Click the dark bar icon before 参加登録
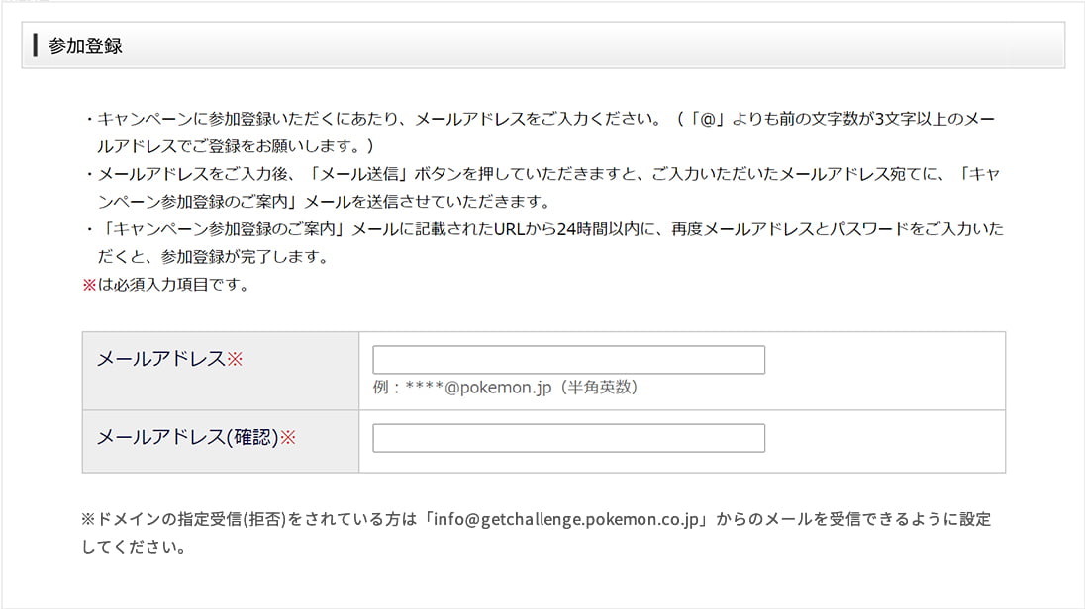Image resolution: width=1085 pixels, height=609 pixels. (x=36, y=45)
